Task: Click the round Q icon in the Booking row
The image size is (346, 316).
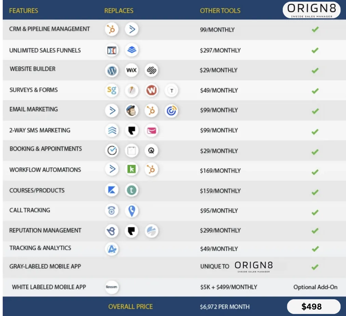Action: click(151, 151)
